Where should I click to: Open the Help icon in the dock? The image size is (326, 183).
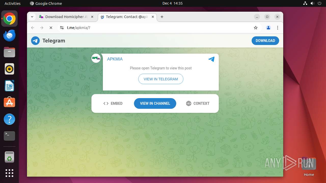(x=9, y=119)
